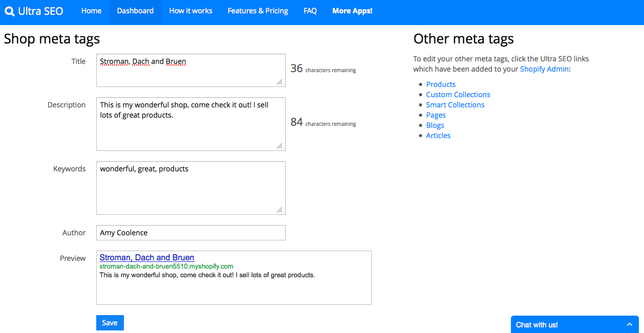This screenshot has height=333, width=644.
Task: Click the Save button
Action: coord(110,323)
